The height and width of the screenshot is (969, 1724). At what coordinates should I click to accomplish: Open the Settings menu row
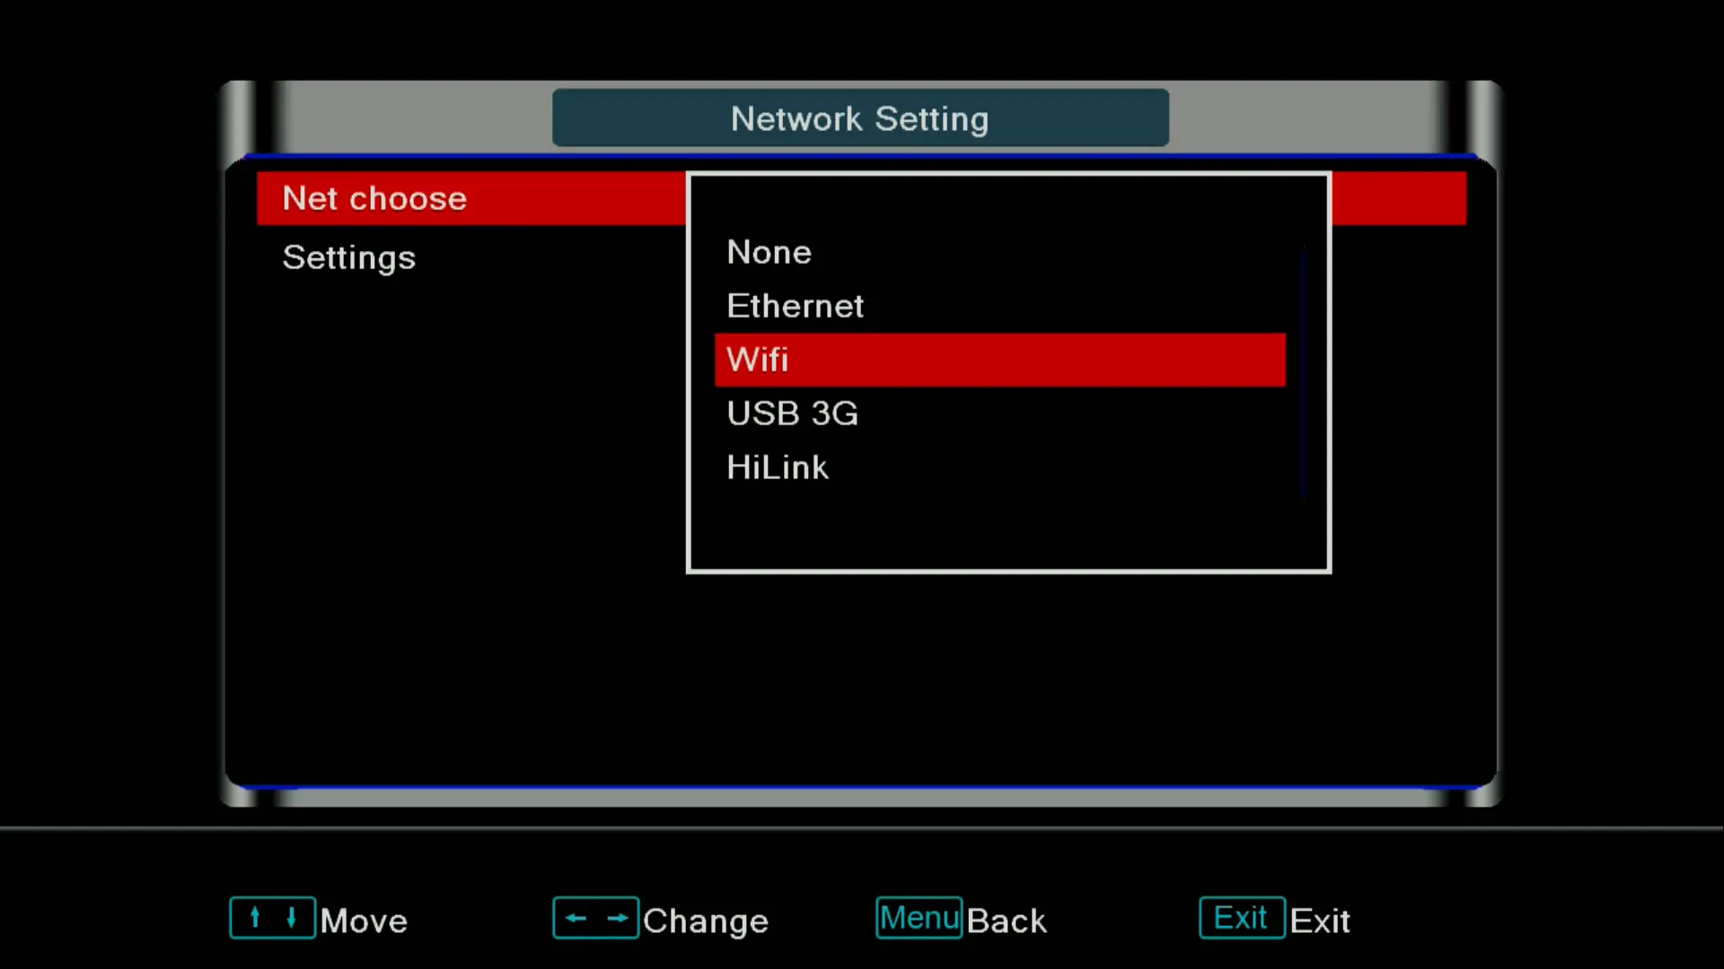point(349,258)
